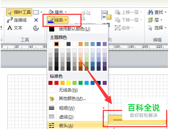Image resolution: width=175 pixels, height=129 pixels.
Task: Click the horizontal ruler at 200
Action: [x=145, y=47]
